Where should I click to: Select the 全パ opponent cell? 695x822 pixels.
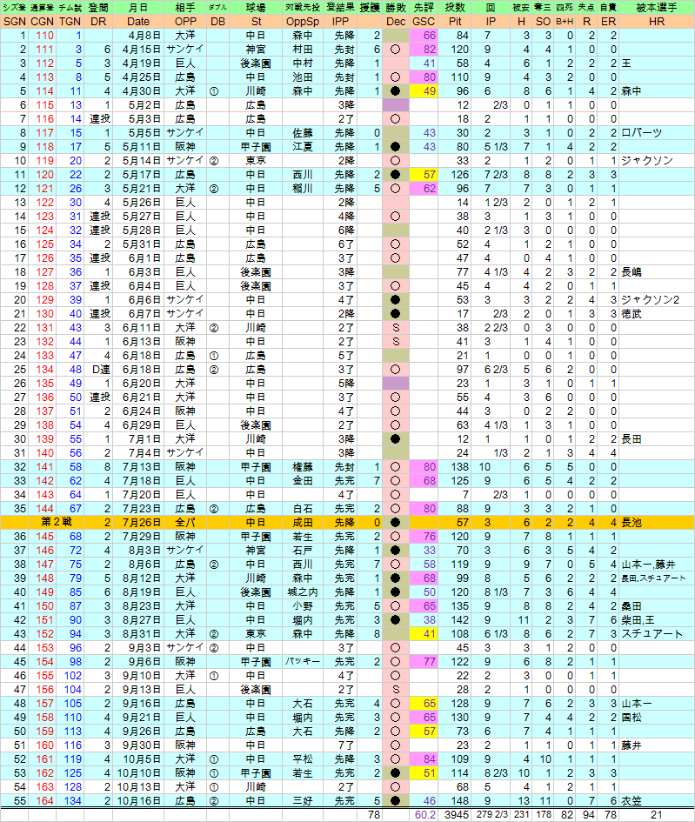(185, 522)
